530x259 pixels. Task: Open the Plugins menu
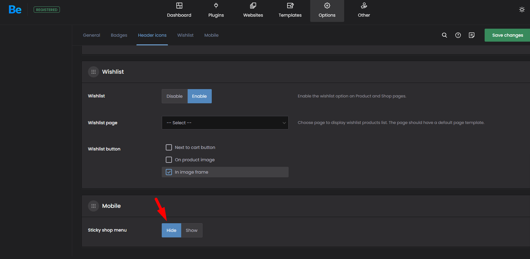click(216, 11)
